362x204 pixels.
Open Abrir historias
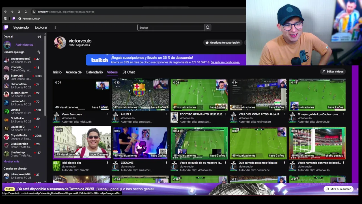coord(24,45)
